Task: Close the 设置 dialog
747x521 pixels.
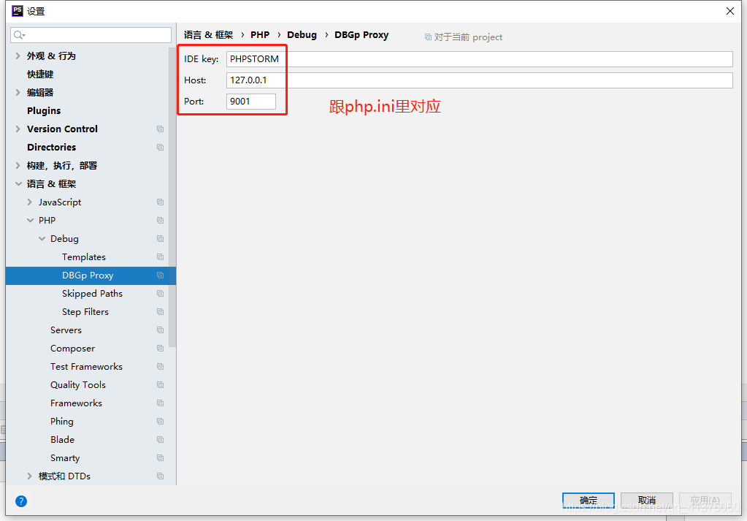Action: coord(730,11)
